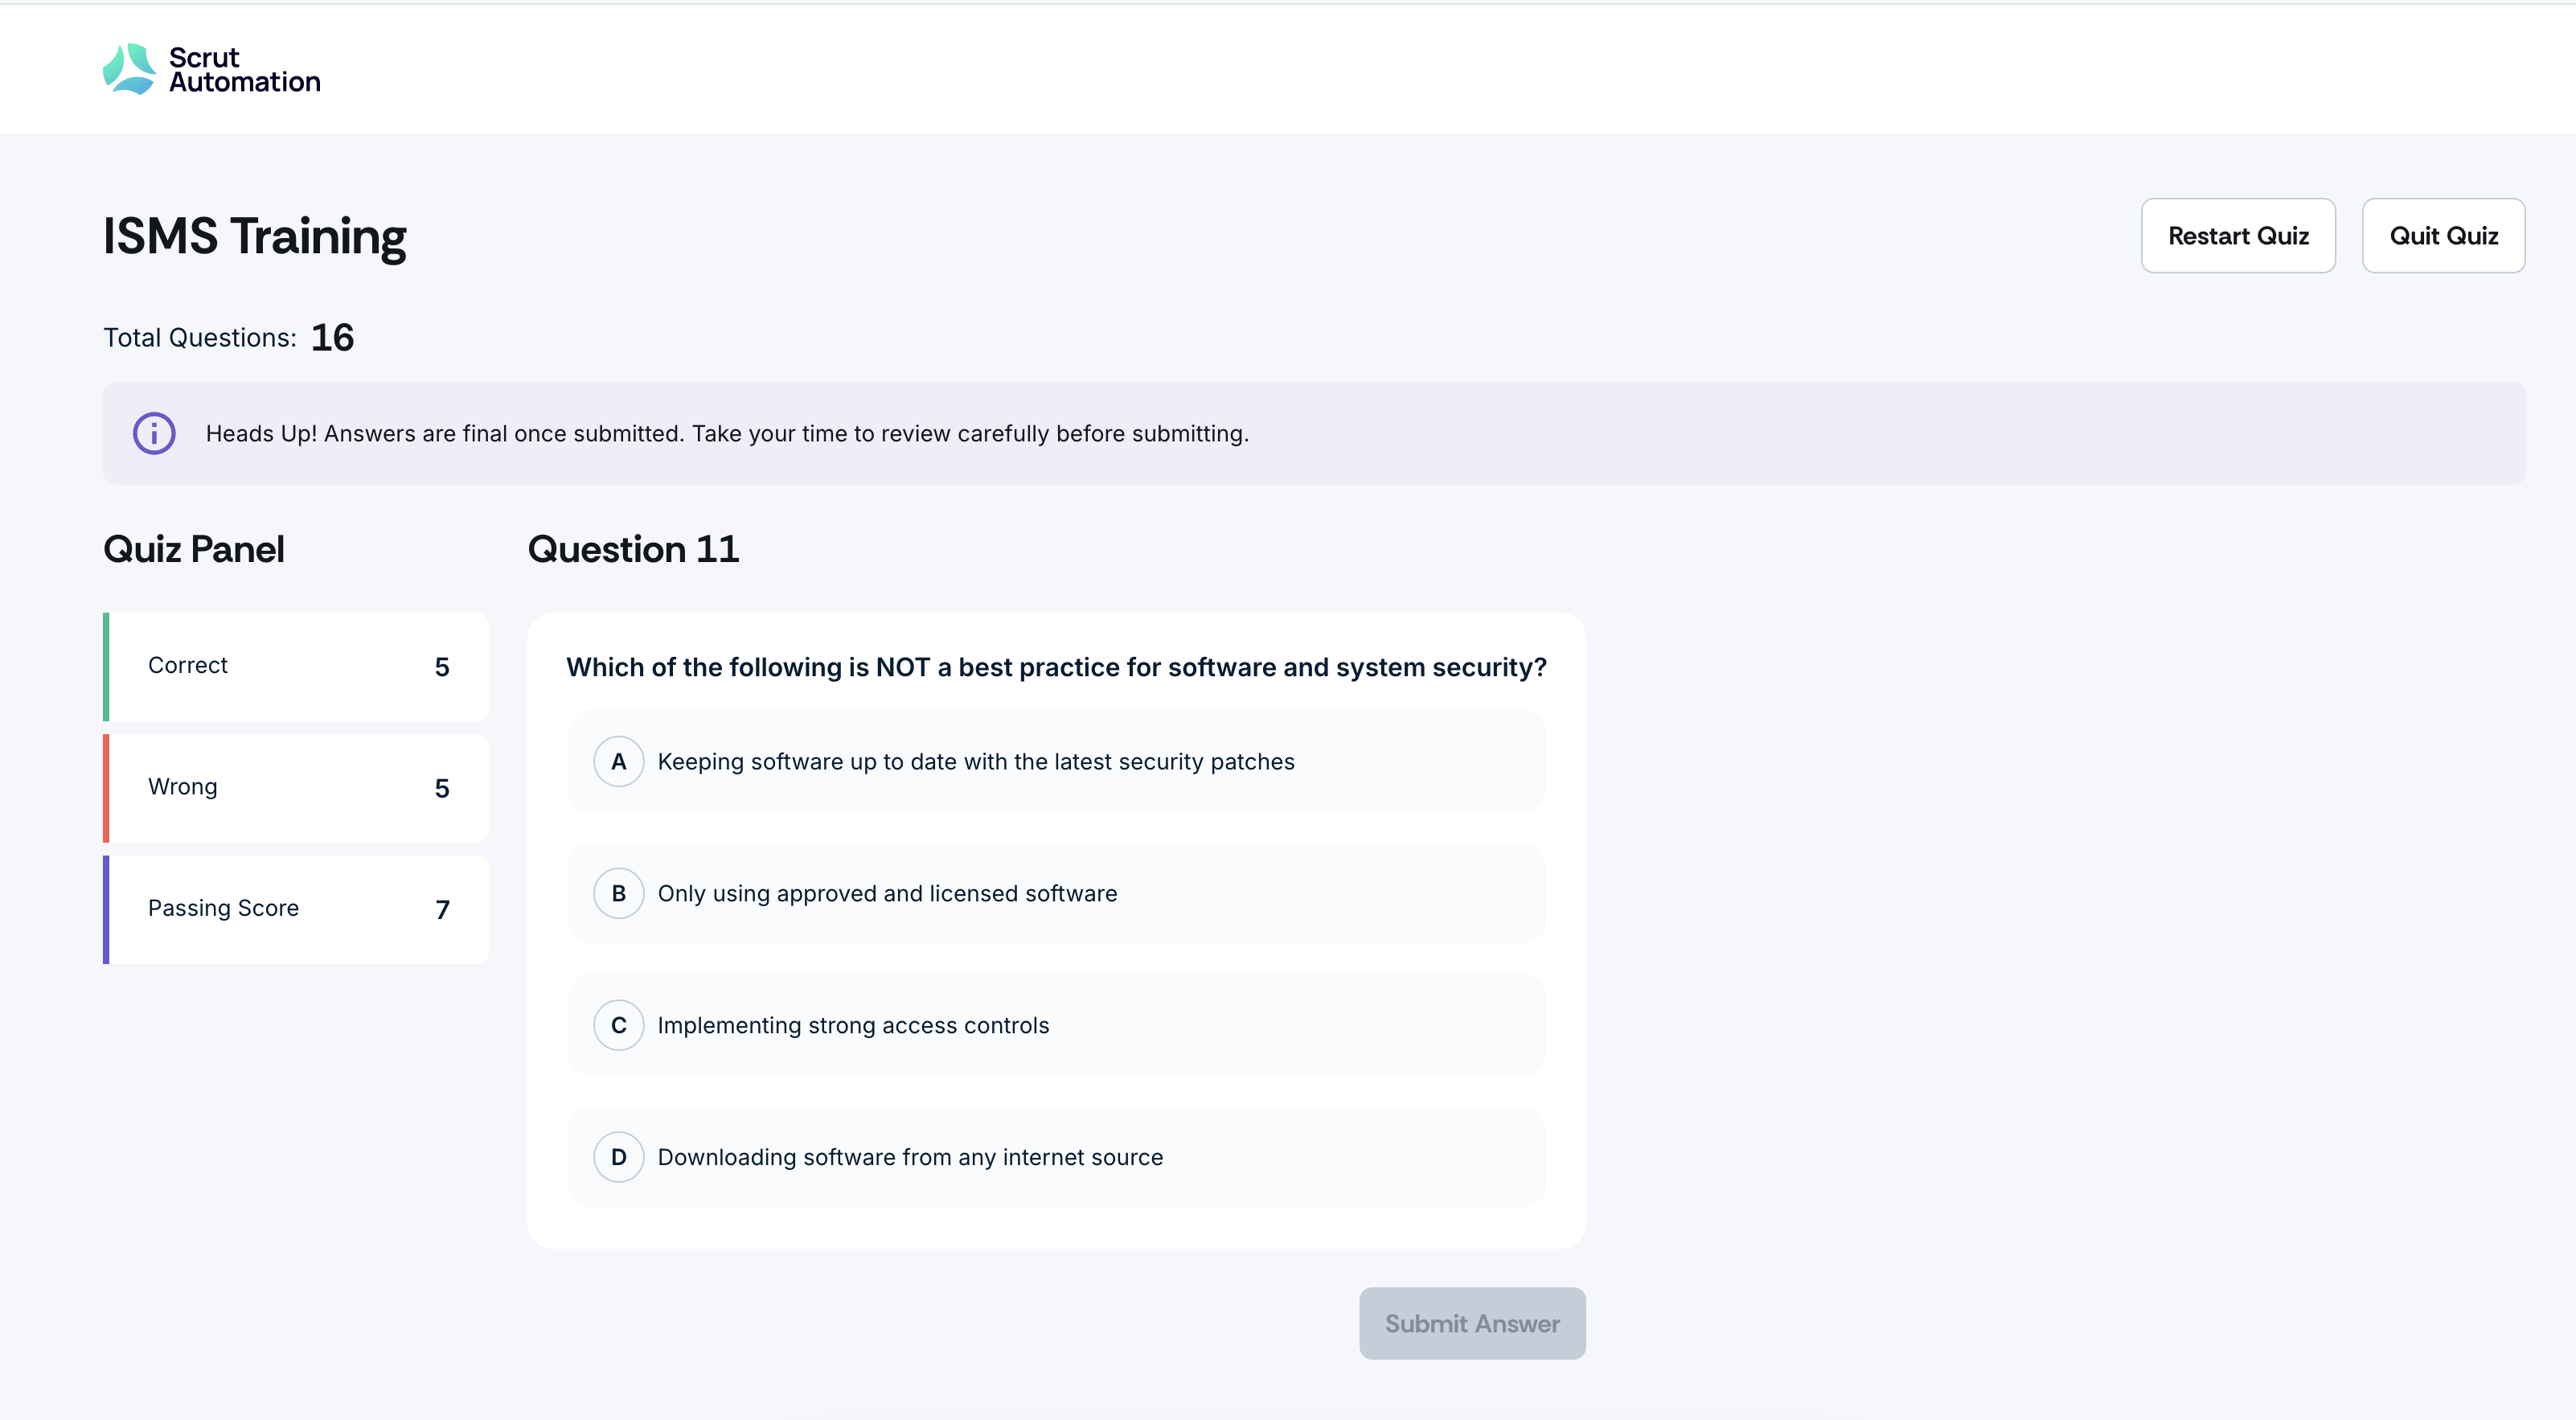Select option C circle letter badge
2576x1420 pixels.
pos(618,1026)
